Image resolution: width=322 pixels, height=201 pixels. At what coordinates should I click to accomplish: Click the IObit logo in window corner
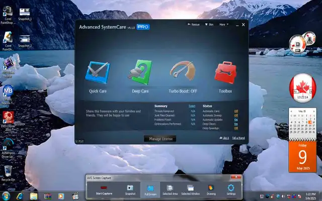(79, 141)
